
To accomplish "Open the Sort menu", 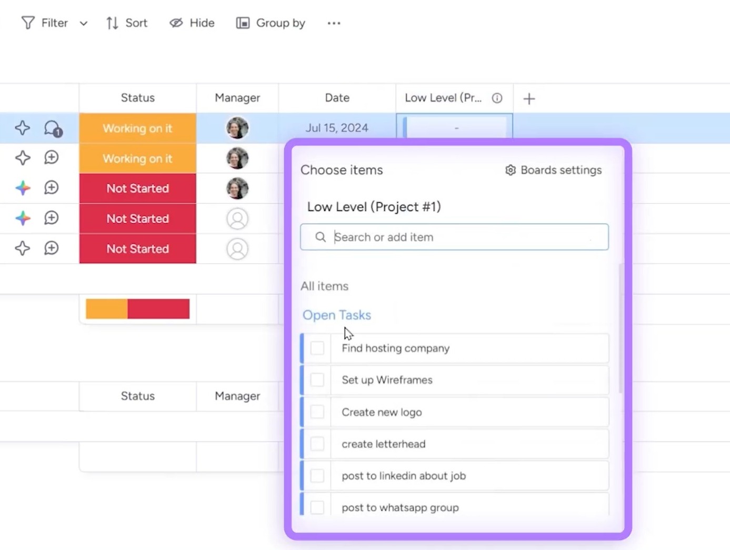I will [126, 23].
